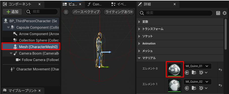Image resolution: width=229 pixels, height=94 pixels.
Task: Switch to the イベント graph tab
Action: tap(119, 4)
